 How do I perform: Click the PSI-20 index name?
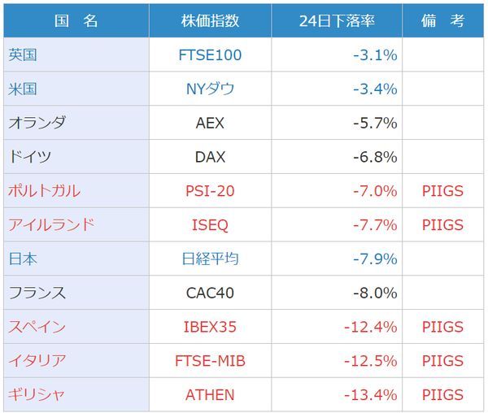coord(210,191)
